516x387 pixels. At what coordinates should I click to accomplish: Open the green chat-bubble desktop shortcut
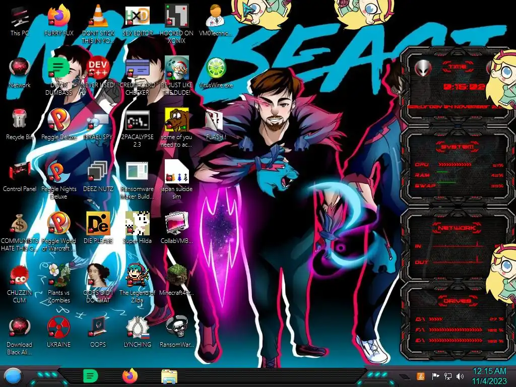[x=58, y=68]
